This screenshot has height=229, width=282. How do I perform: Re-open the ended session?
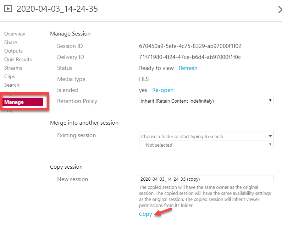(163, 90)
